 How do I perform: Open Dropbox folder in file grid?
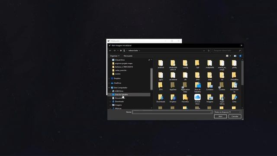tap(173, 98)
